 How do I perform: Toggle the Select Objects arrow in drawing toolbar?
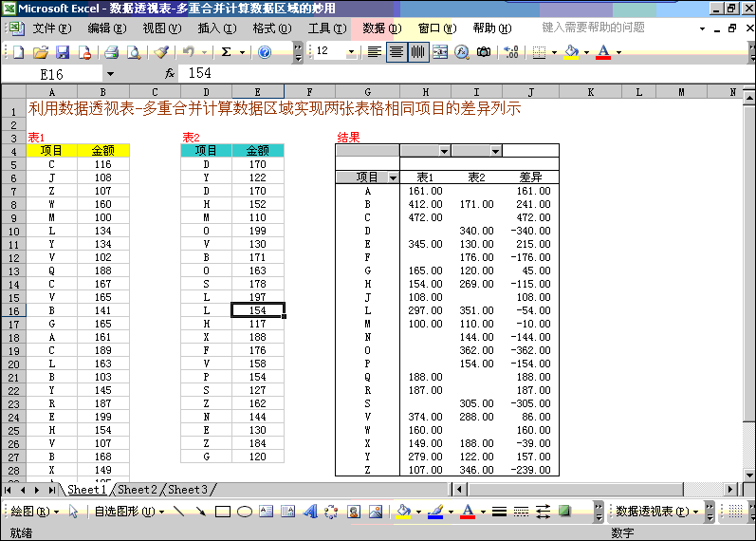(72, 512)
